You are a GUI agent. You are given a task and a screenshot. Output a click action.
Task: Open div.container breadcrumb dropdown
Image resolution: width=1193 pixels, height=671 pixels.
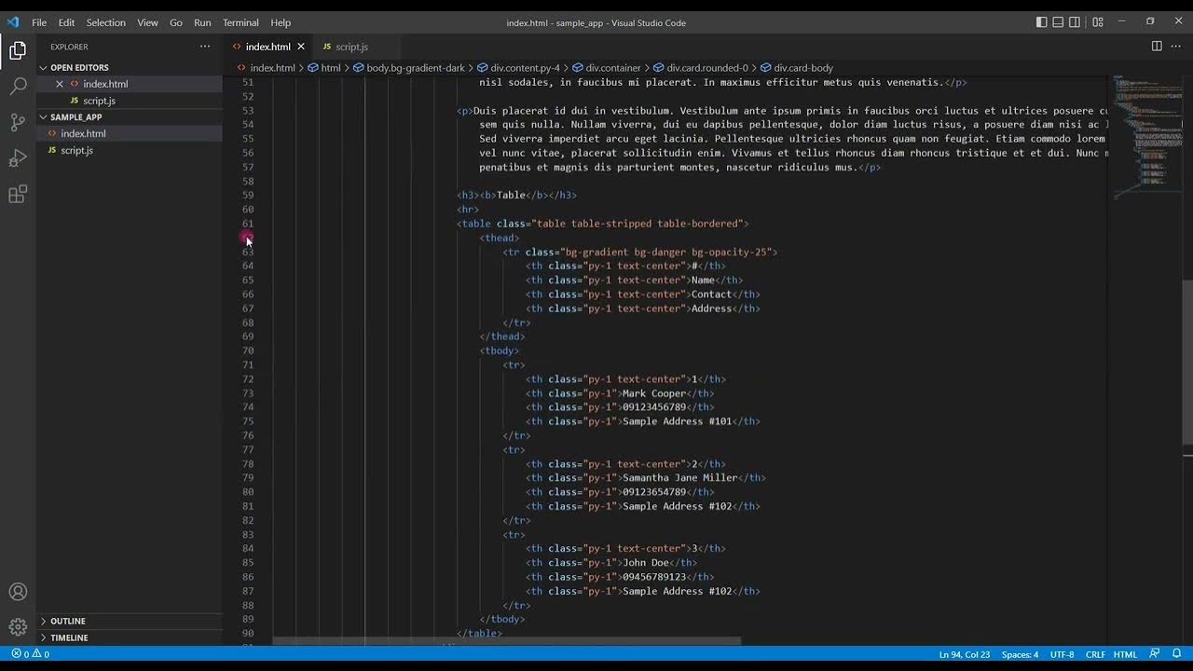pyautogui.click(x=607, y=68)
